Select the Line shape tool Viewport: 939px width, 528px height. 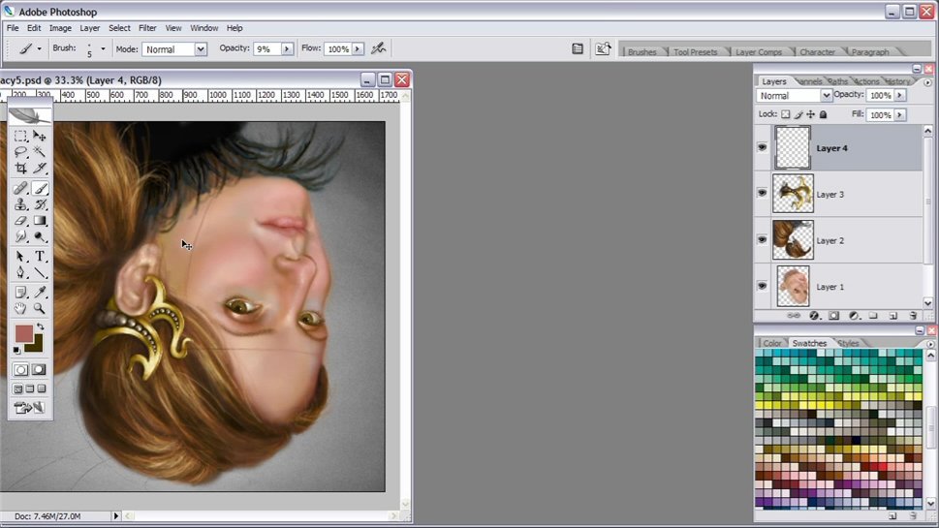tap(40, 273)
